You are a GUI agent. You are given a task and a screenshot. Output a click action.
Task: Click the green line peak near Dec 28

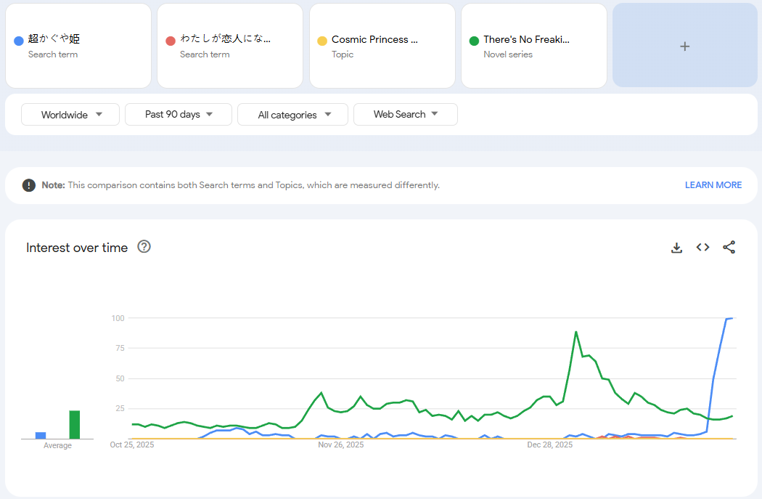576,332
